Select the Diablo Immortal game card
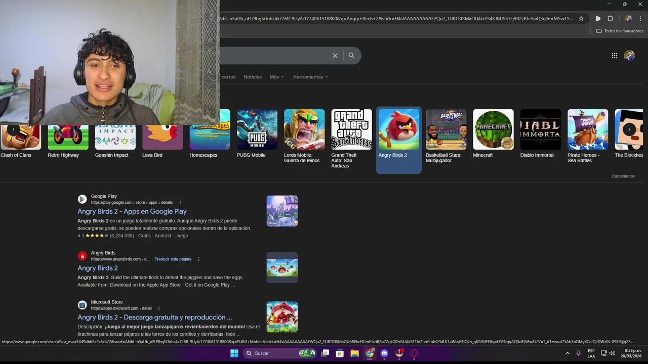The width and height of the screenshot is (648, 364). (541, 134)
